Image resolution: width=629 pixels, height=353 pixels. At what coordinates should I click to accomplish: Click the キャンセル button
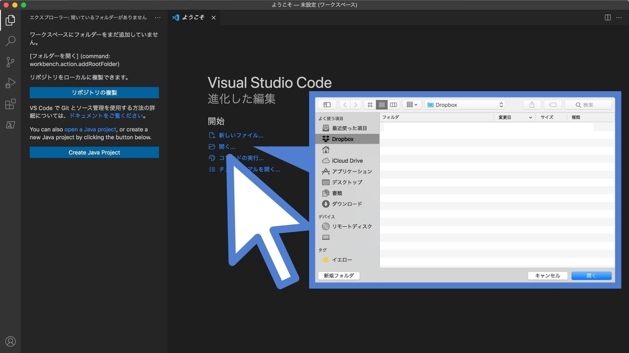pyautogui.click(x=548, y=276)
